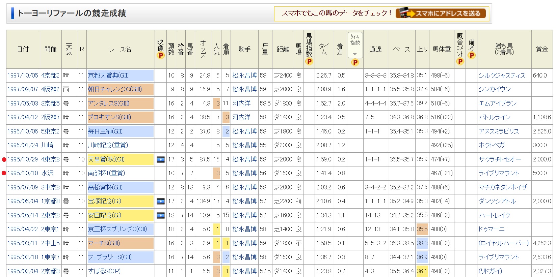Open winner link シンカイウン
Image resolution: width=556 pixels, height=277 pixels.
pyautogui.click(x=495, y=89)
